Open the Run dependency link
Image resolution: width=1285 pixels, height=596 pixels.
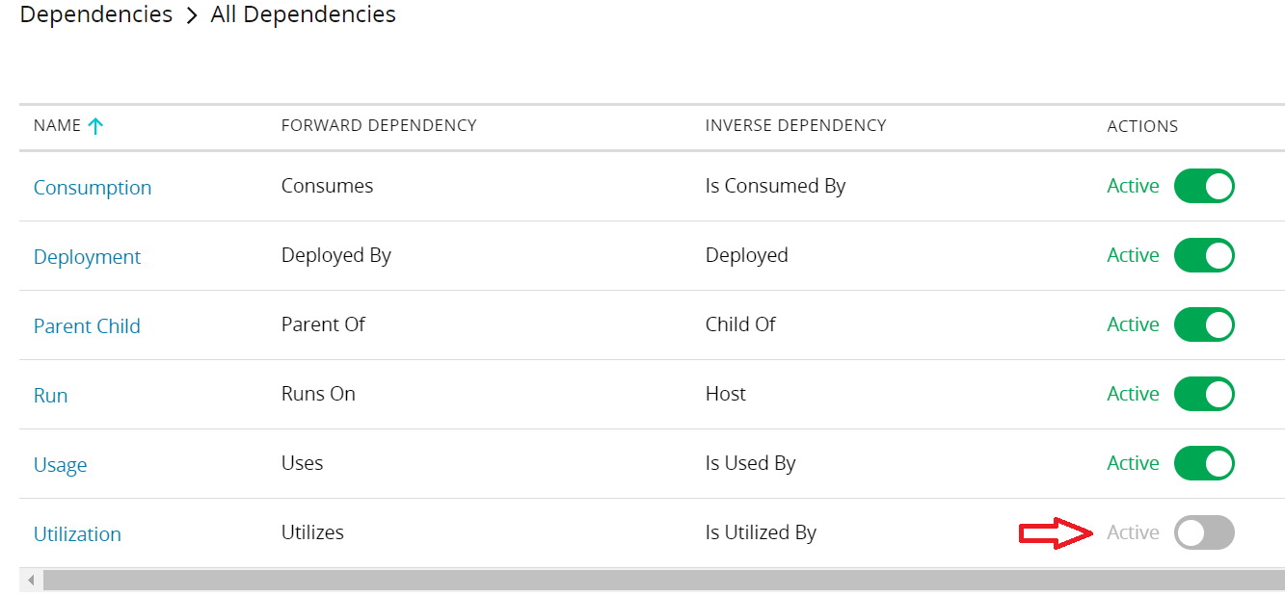(50, 396)
